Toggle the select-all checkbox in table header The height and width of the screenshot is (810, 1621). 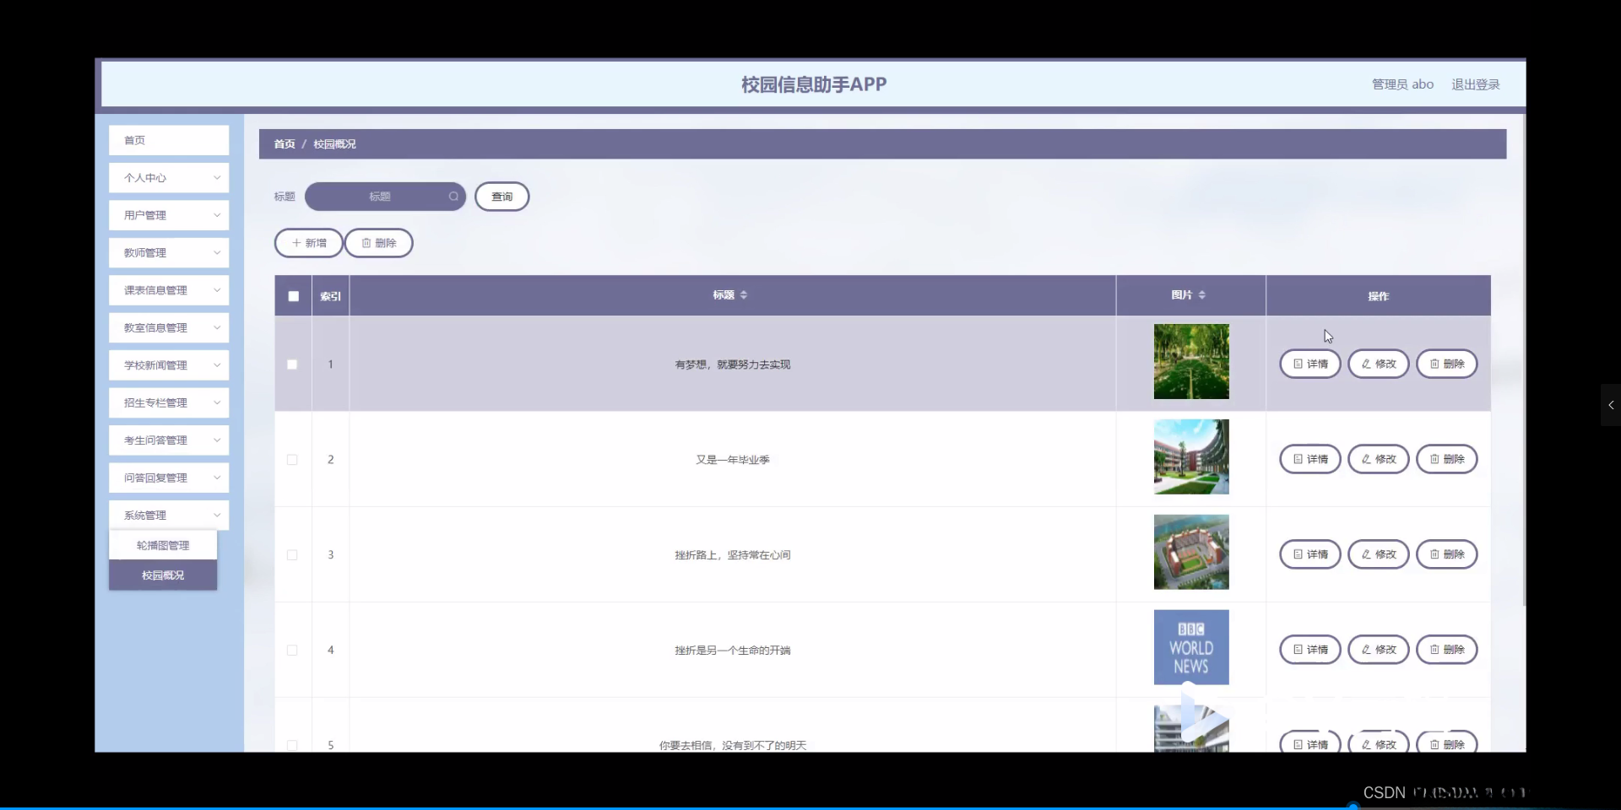(292, 295)
